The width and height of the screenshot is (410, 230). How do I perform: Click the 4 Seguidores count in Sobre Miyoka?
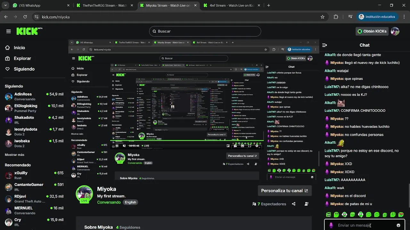pos(128,227)
